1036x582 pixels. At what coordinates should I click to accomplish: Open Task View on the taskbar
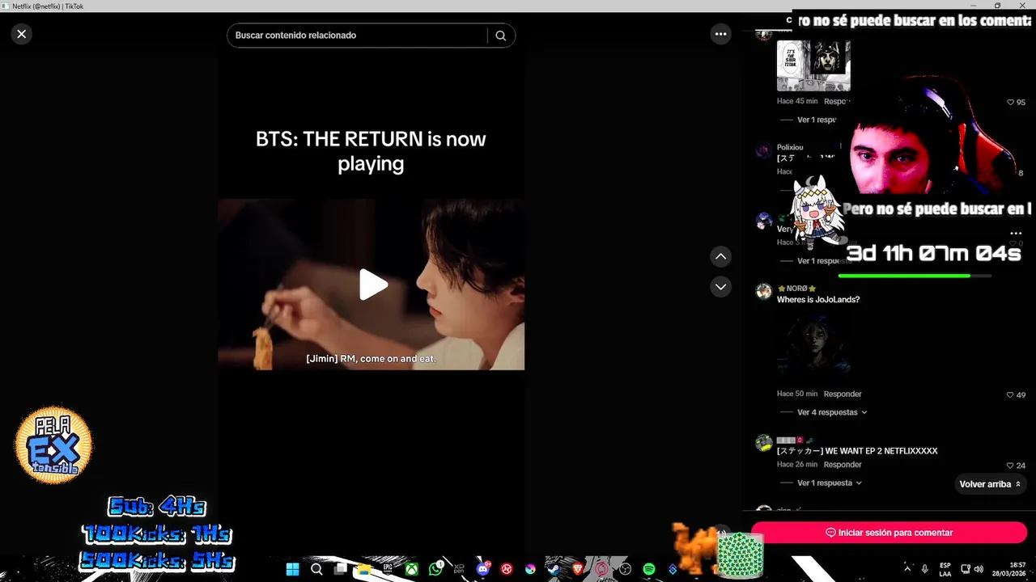tap(340, 569)
